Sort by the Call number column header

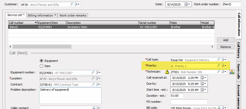tap(23, 23)
